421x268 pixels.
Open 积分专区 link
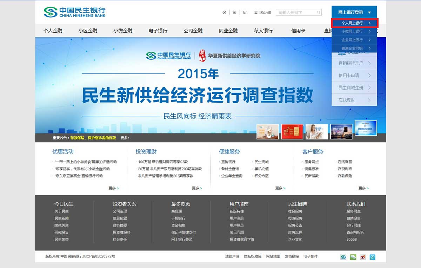click(x=261, y=176)
